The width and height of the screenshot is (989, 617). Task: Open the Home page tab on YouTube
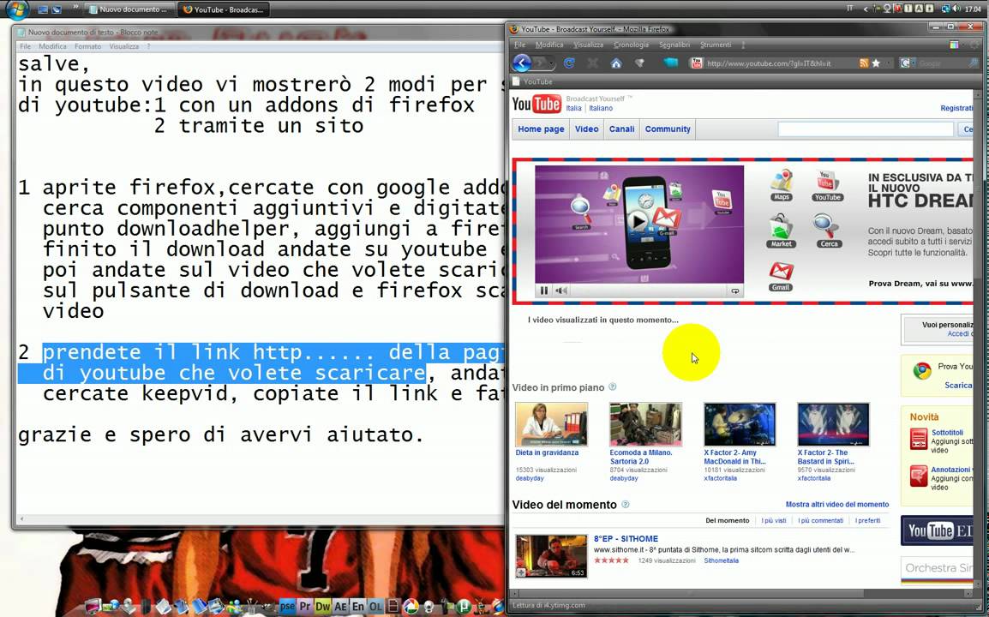click(x=541, y=129)
